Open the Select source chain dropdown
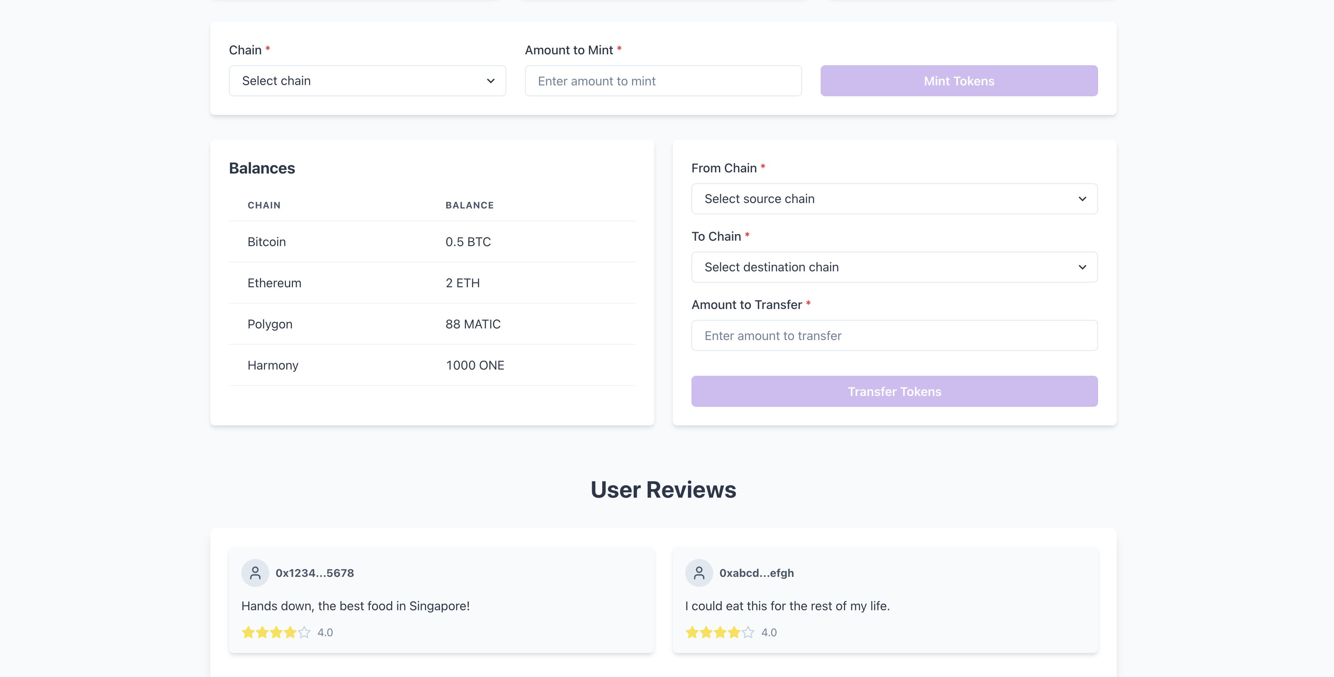The height and width of the screenshot is (677, 1334). [894, 199]
